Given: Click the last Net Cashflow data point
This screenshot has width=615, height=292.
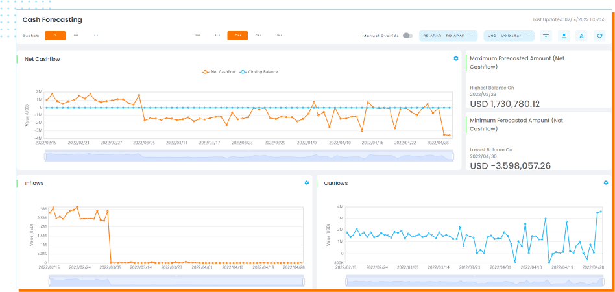Looking at the screenshot, I should [x=450, y=136].
